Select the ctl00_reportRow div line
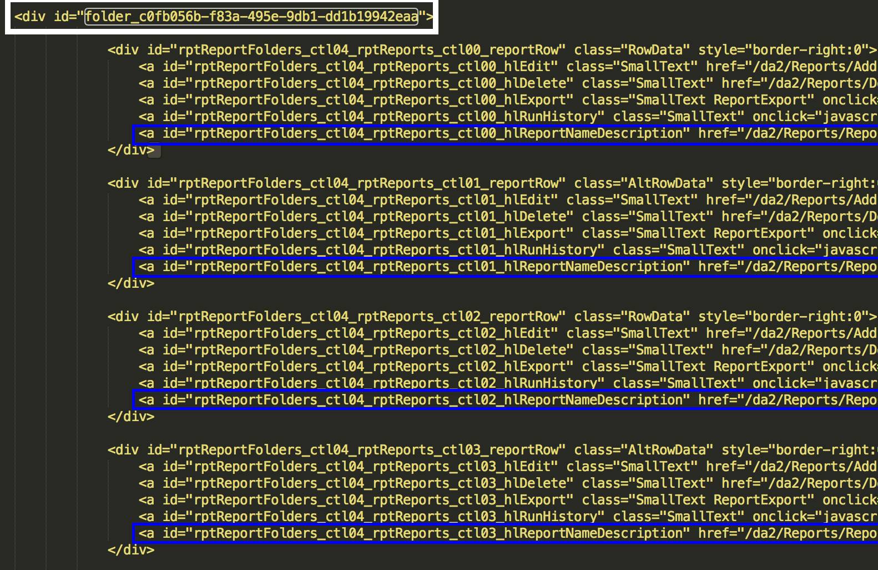 pyautogui.click(x=492, y=50)
